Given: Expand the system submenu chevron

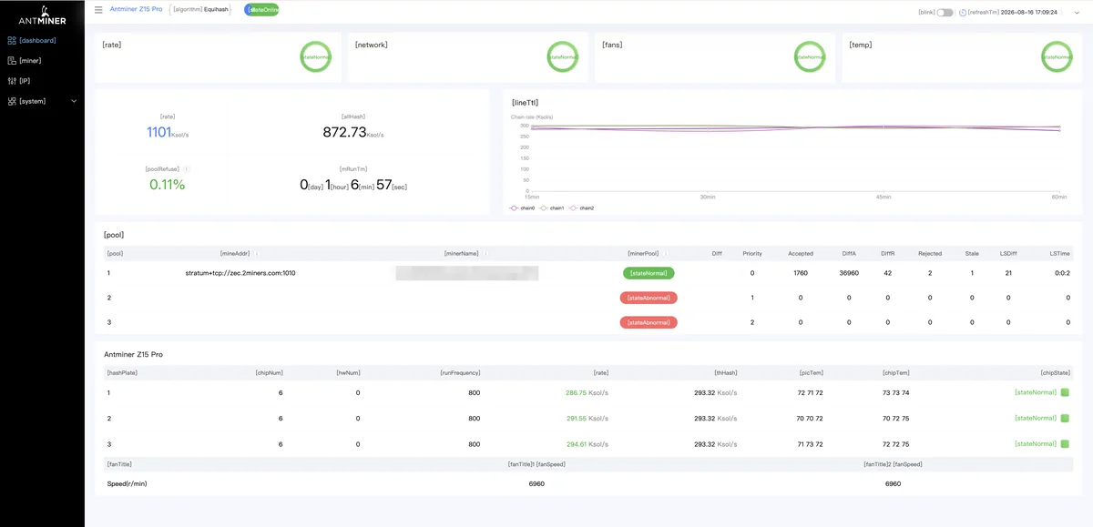Looking at the screenshot, I should point(75,101).
